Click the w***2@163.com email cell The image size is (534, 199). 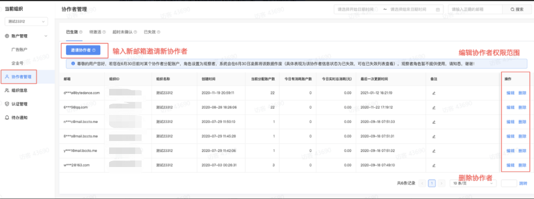pyautogui.click(x=77, y=165)
